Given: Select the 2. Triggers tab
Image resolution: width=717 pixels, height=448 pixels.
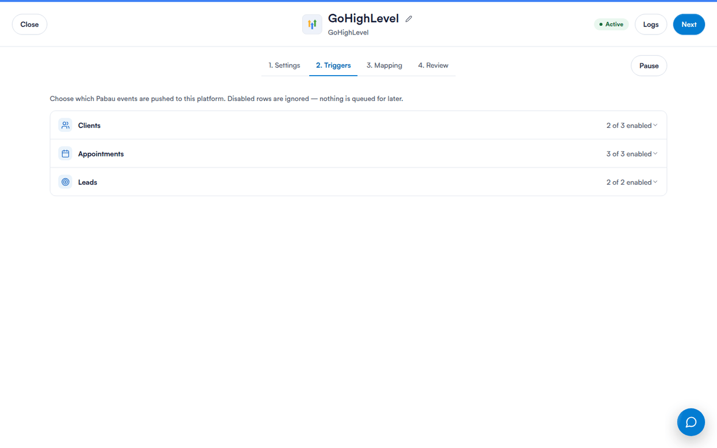Looking at the screenshot, I should click(333, 65).
